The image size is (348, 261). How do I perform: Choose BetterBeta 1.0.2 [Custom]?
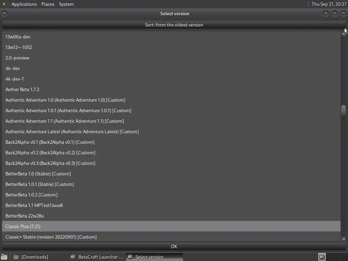(171, 195)
